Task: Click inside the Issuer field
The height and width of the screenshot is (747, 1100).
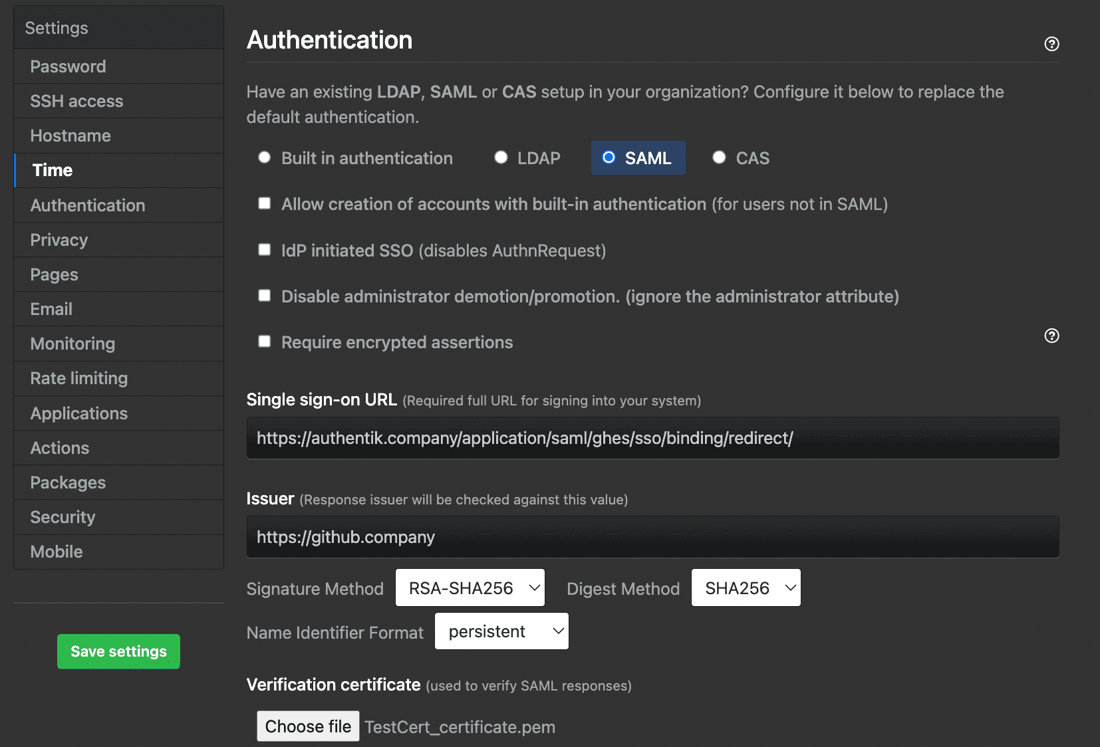Action: click(652, 537)
